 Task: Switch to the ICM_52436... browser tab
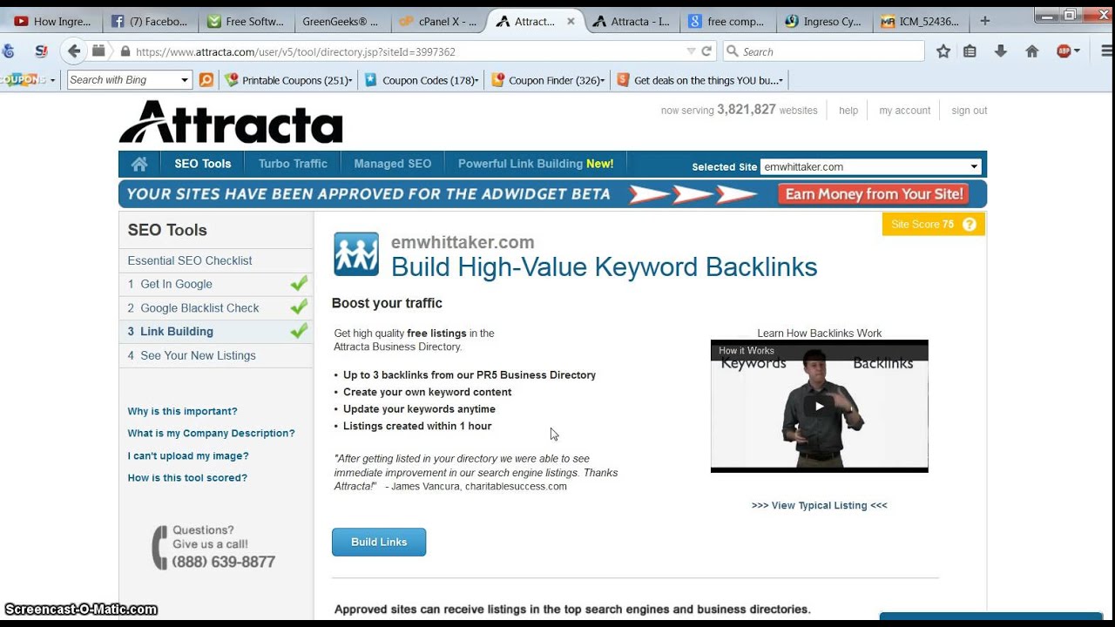(x=919, y=22)
